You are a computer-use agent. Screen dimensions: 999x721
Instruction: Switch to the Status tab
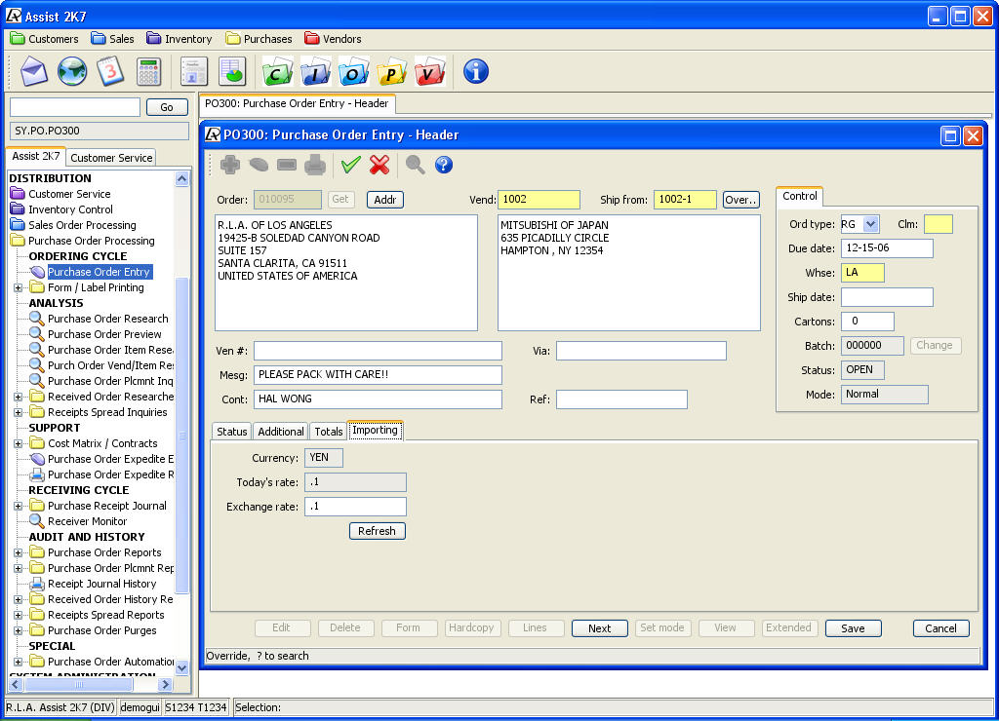click(x=232, y=432)
